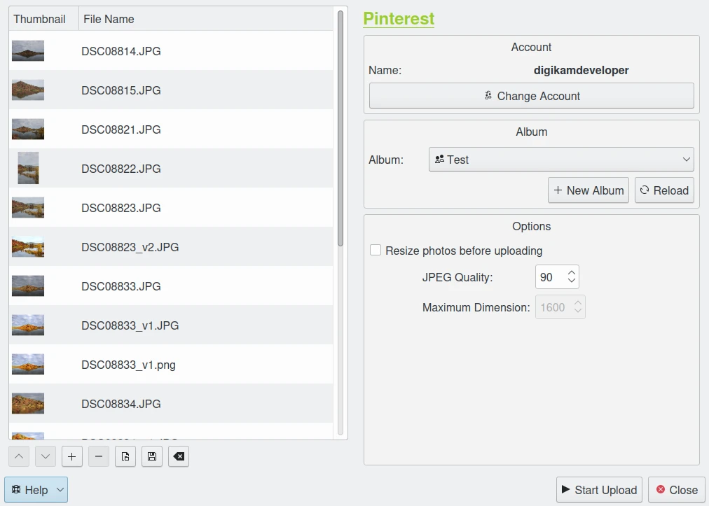Viewport: 709px width, 506px height.
Task: Select the DSC08822.JPG thumbnail
Action: (28, 169)
